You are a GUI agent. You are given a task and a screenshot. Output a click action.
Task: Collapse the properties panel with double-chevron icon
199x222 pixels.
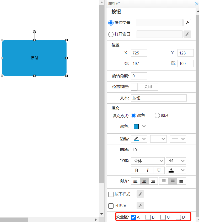point(197,4)
